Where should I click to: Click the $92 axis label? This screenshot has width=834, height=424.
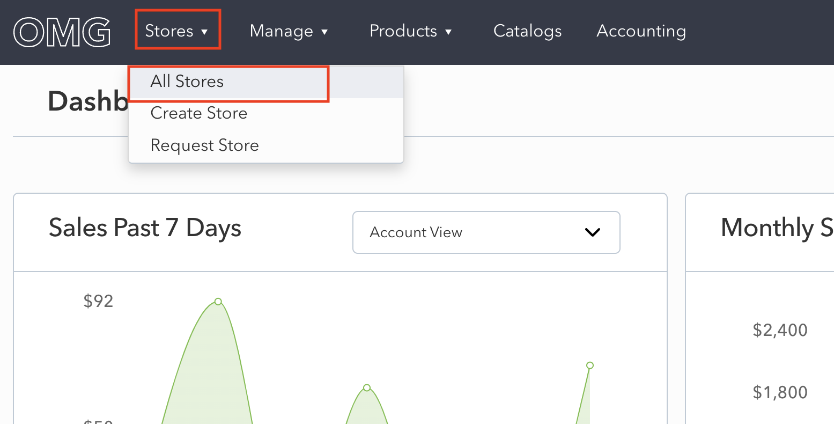(99, 301)
